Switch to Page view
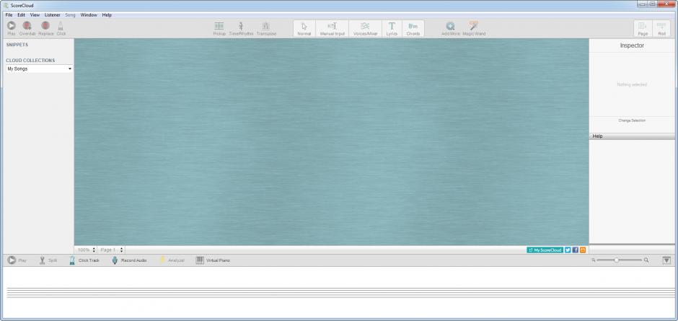678x321 pixels. pos(643,29)
